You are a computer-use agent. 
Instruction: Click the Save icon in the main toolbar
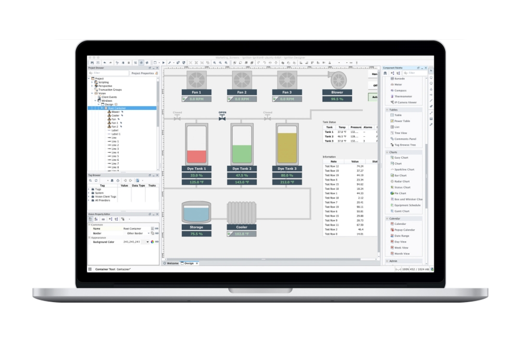coord(91,63)
